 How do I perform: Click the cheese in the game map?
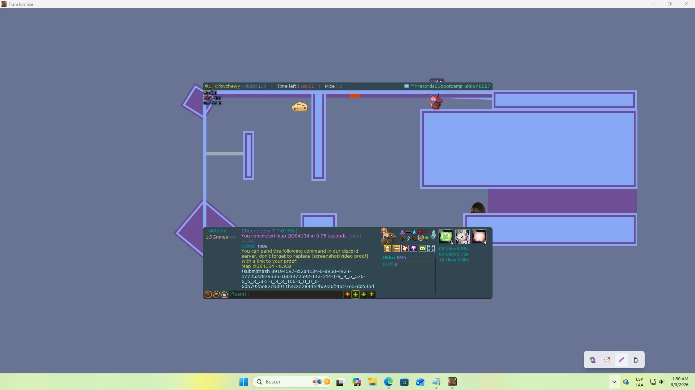coord(300,107)
